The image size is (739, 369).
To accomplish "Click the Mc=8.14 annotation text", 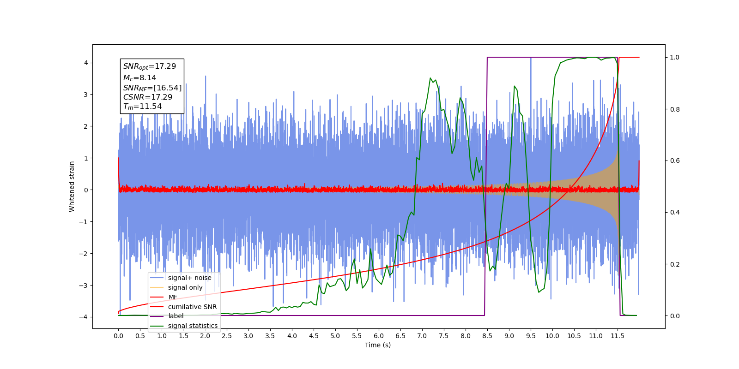I will click(139, 78).
